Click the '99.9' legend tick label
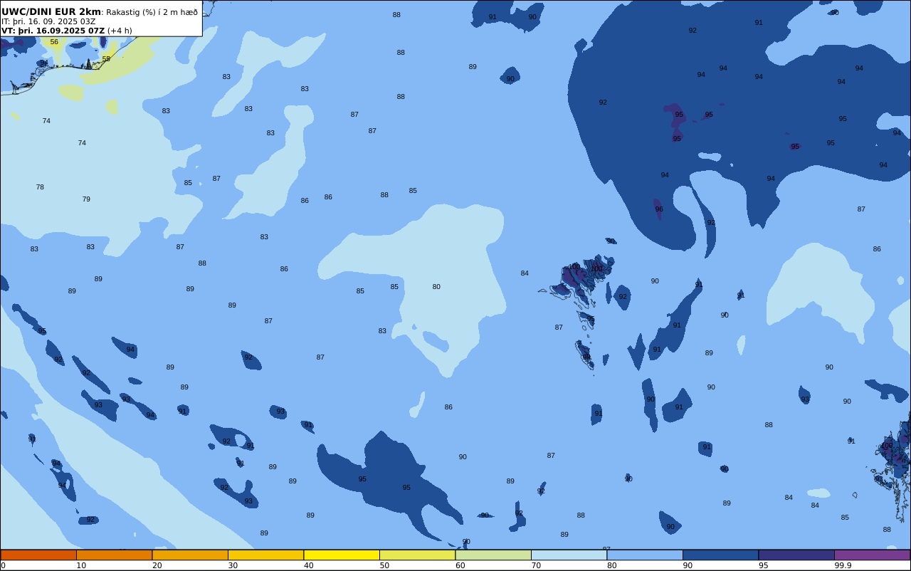Image resolution: width=911 pixels, height=571 pixels. (x=843, y=565)
